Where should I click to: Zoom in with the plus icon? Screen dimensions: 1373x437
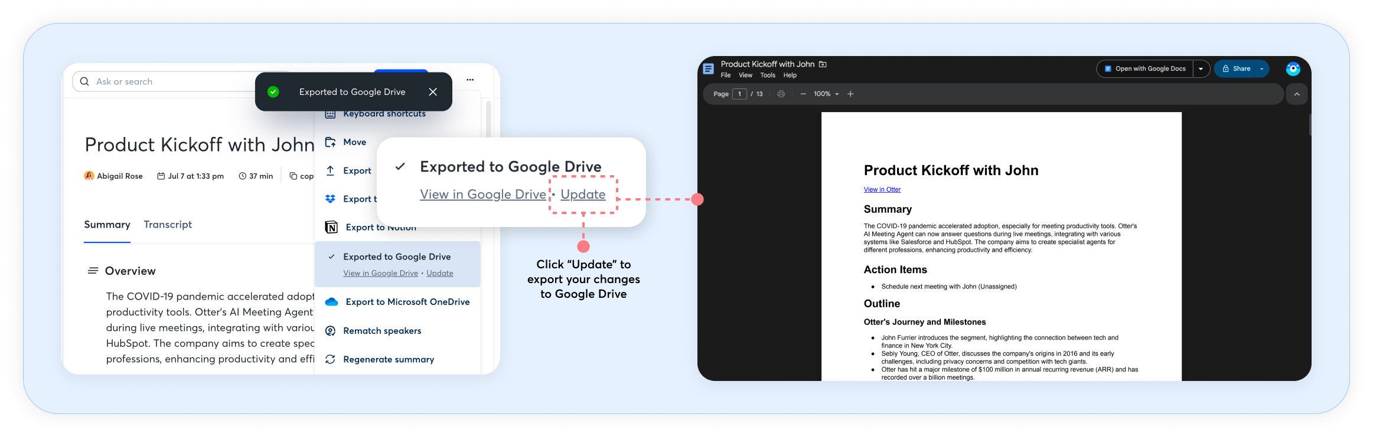(850, 94)
